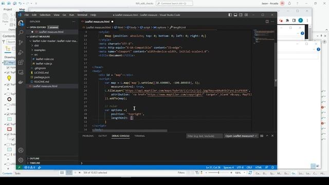This screenshot has width=329, height=185.
Task: Click 'Ln 31, Col 26' in status bar
Action: coord(213,168)
